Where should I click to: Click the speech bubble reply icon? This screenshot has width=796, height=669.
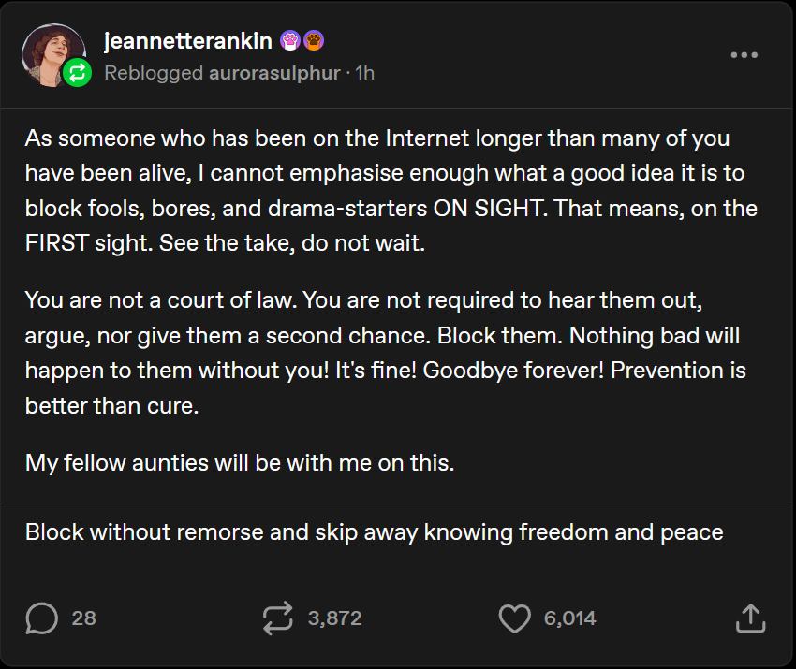pos(42,618)
